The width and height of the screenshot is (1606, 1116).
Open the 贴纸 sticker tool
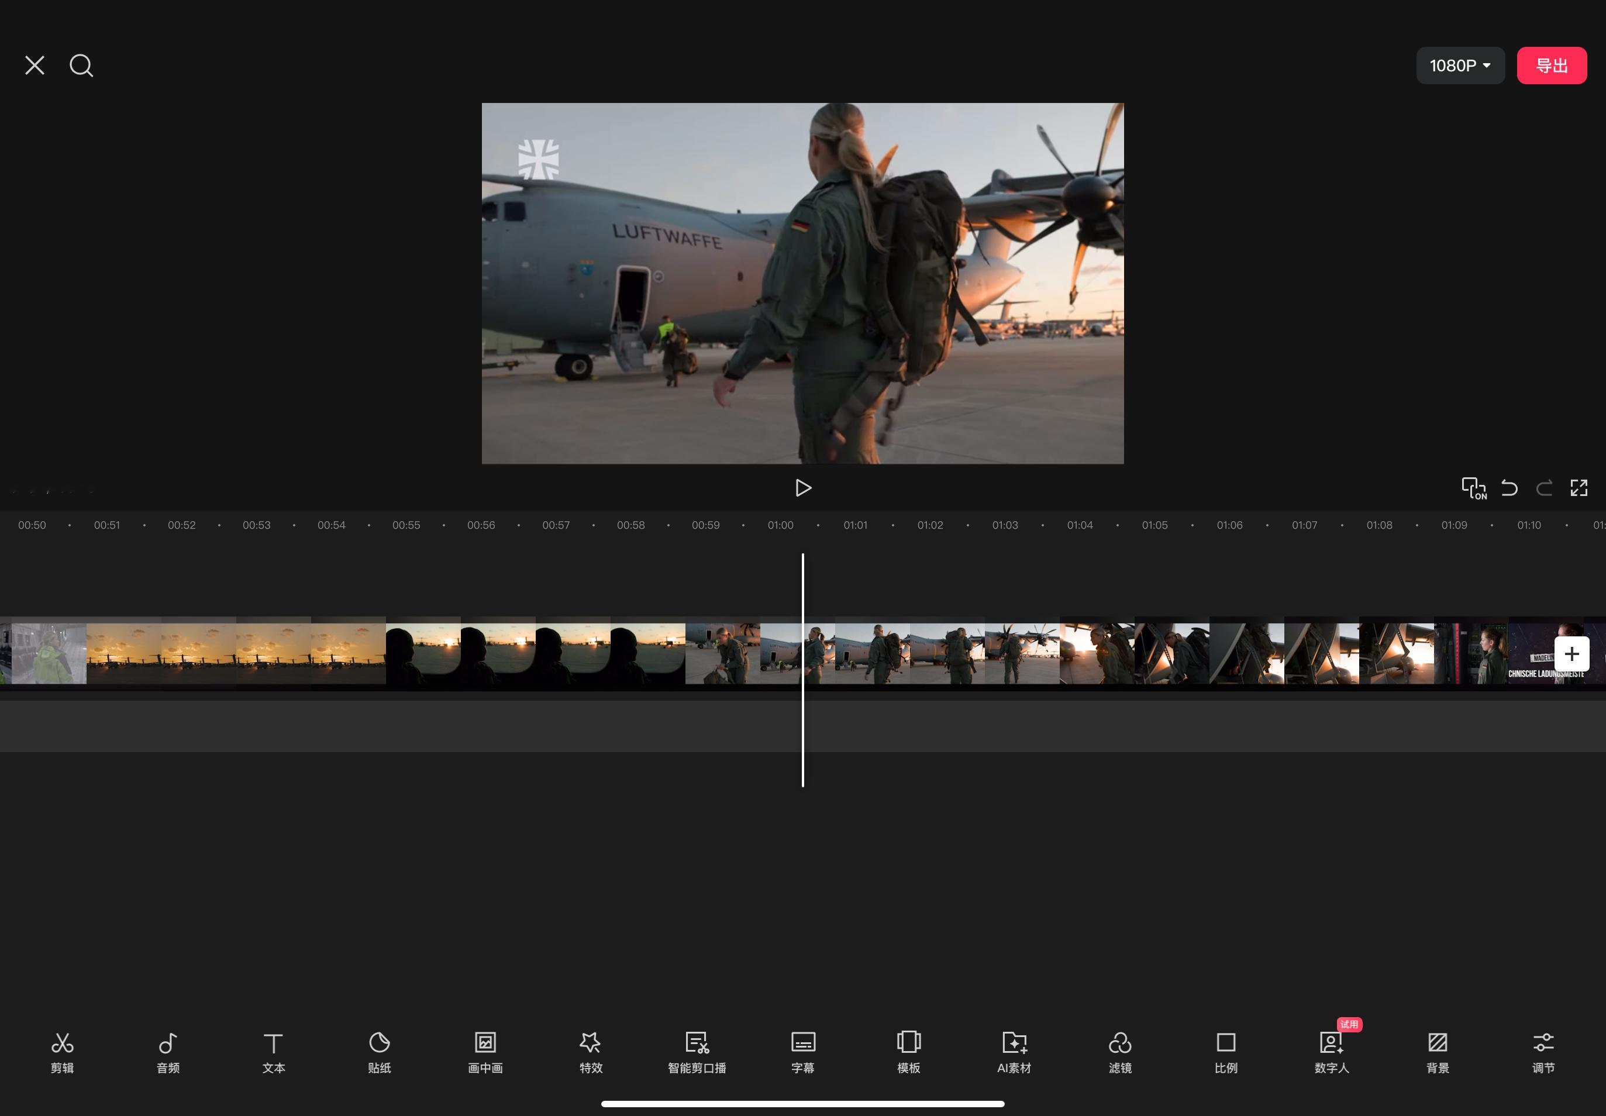coord(379,1052)
